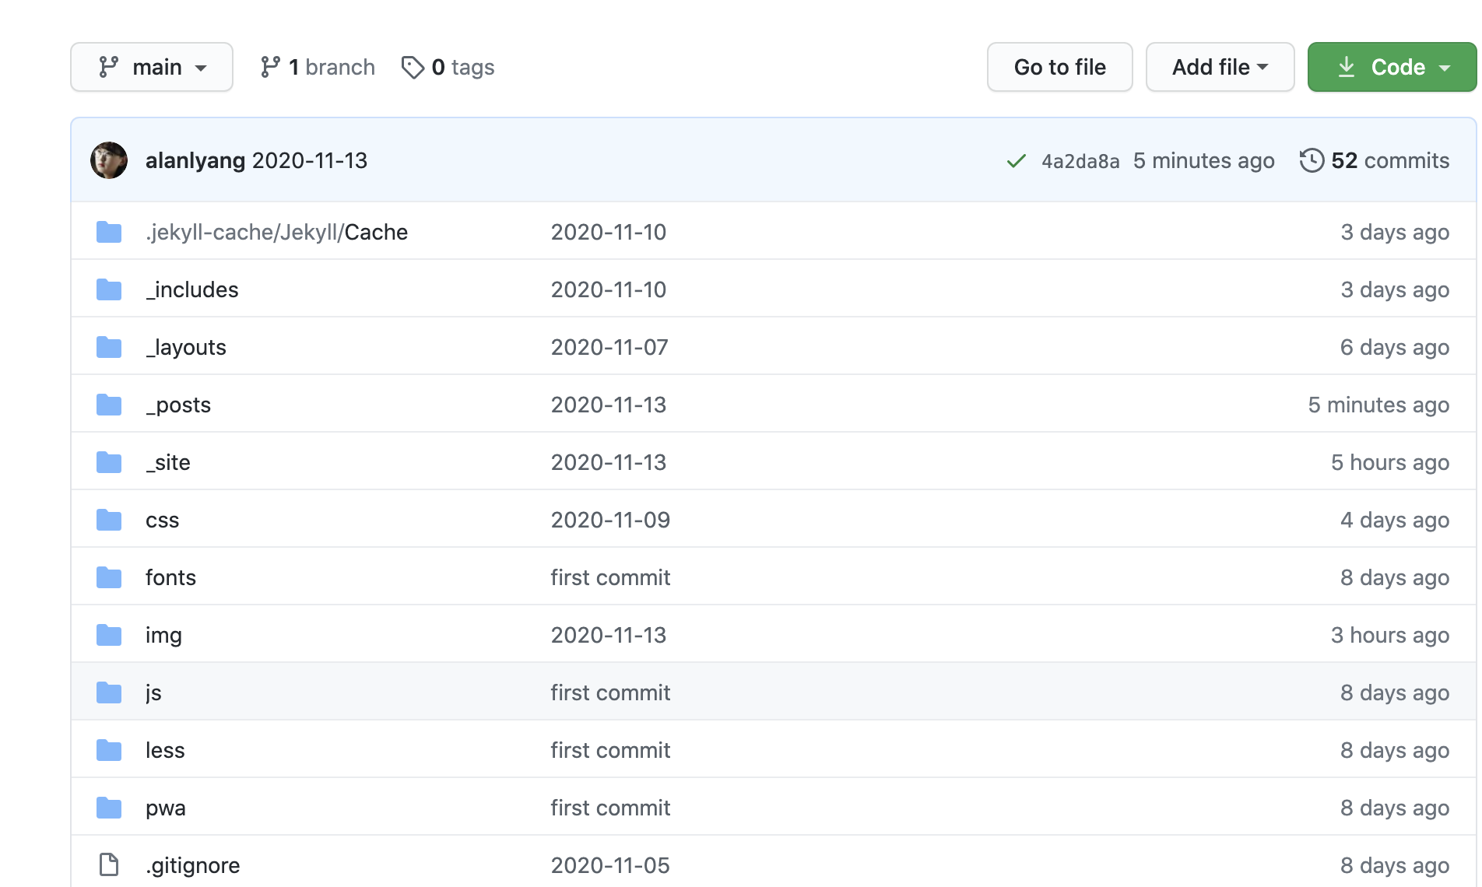Click the commit history clock icon
The height and width of the screenshot is (887, 1482).
(x=1311, y=160)
